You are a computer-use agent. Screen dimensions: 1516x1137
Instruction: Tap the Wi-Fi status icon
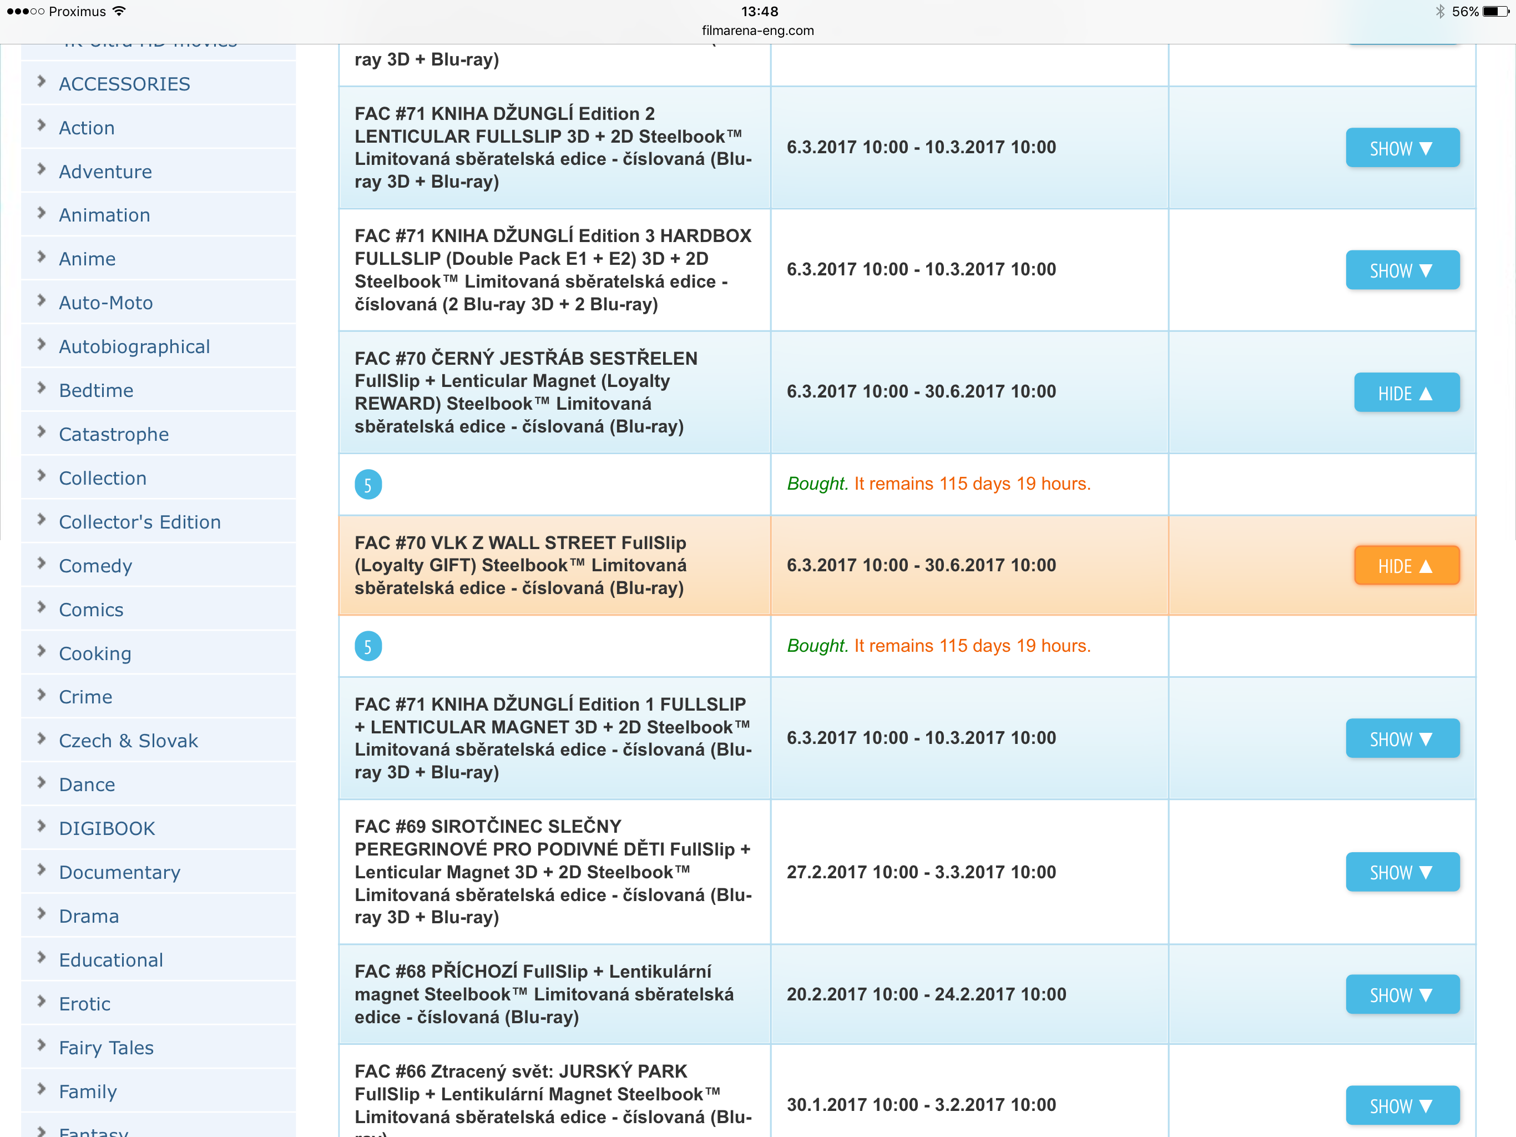click(x=119, y=11)
